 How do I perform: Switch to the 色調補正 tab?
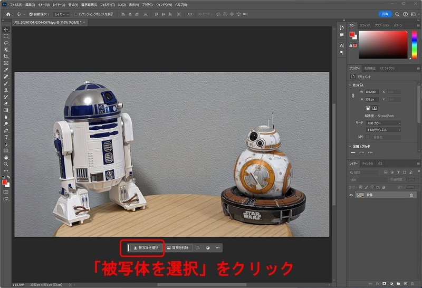370,69
